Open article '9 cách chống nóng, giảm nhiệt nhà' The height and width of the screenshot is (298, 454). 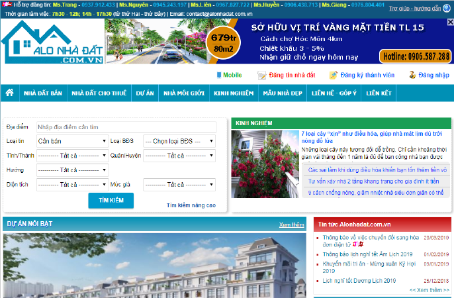coord(375,193)
